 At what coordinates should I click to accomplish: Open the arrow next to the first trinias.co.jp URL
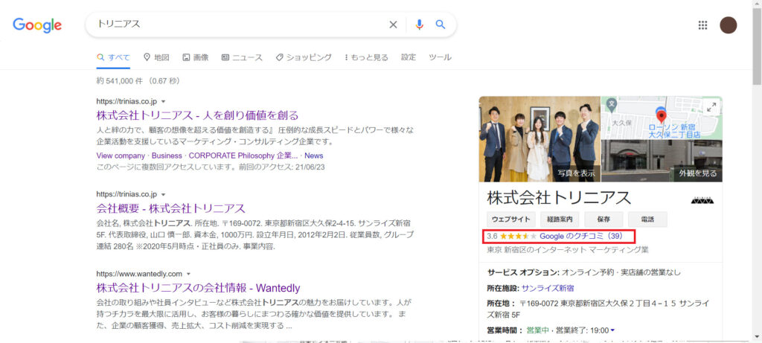pyautogui.click(x=163, y=101)
